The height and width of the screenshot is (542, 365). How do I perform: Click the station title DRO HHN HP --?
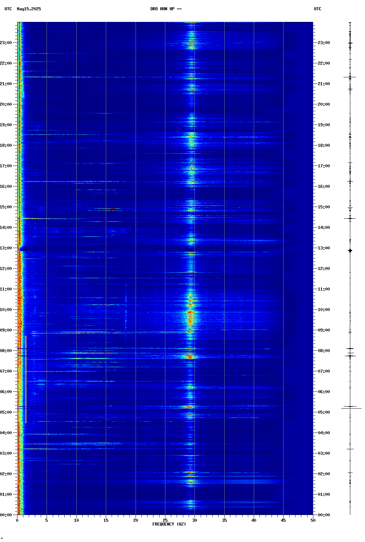[x=166, y=9]
